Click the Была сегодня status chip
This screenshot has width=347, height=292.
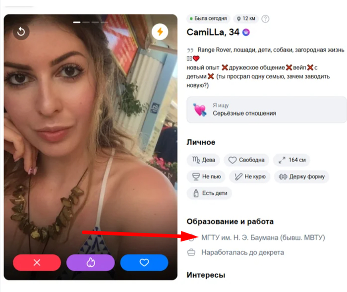pos(208,19)
